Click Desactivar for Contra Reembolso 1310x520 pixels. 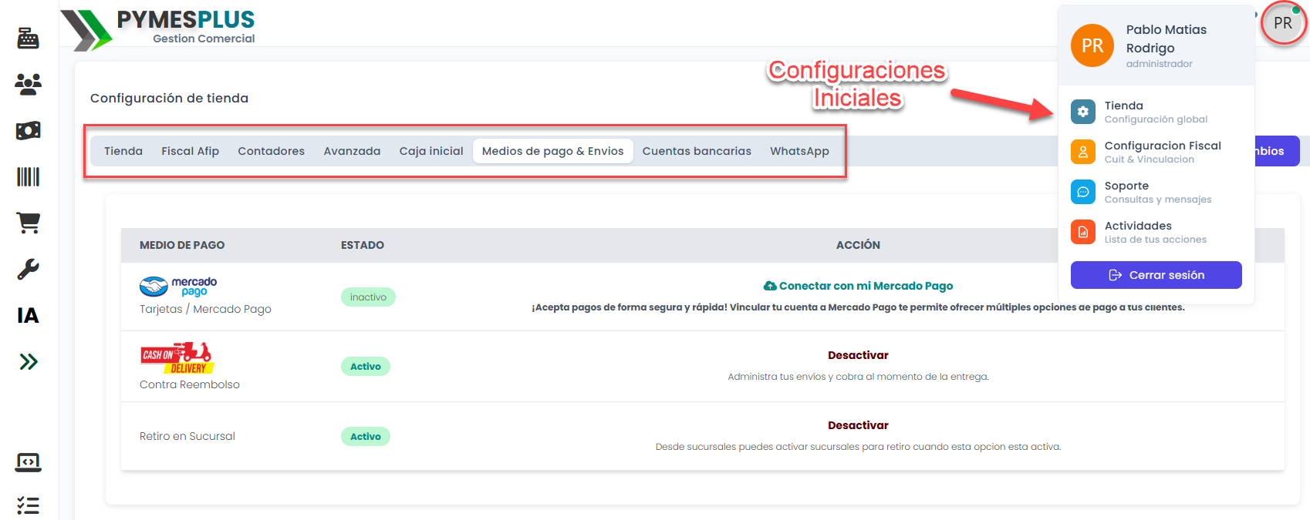(x=858, y=355)
